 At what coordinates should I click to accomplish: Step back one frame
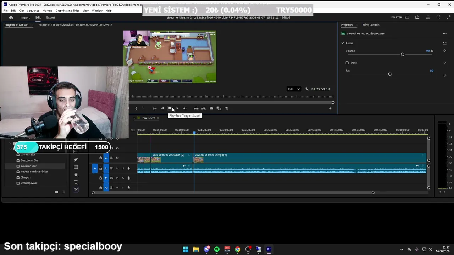pyautogui.click(x=162, y=108)
